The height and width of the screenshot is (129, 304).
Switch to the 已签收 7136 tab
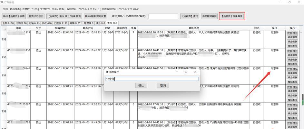pos(61,23)
